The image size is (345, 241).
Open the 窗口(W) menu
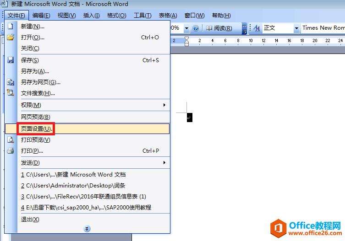tap(194, 16)
